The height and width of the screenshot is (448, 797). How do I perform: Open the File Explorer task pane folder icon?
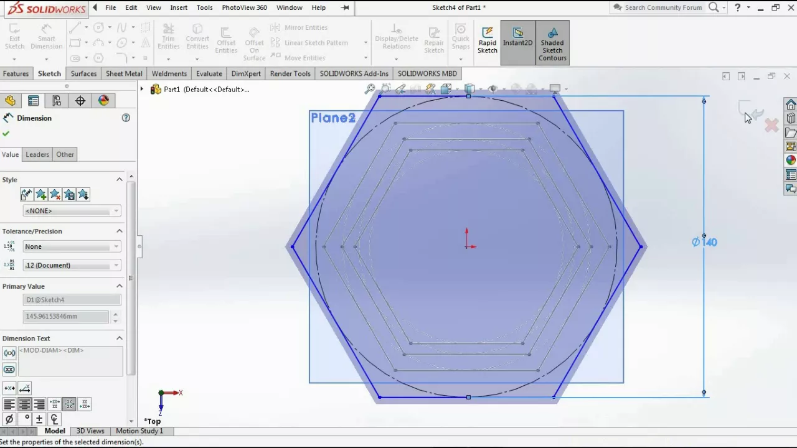[791, 133]
